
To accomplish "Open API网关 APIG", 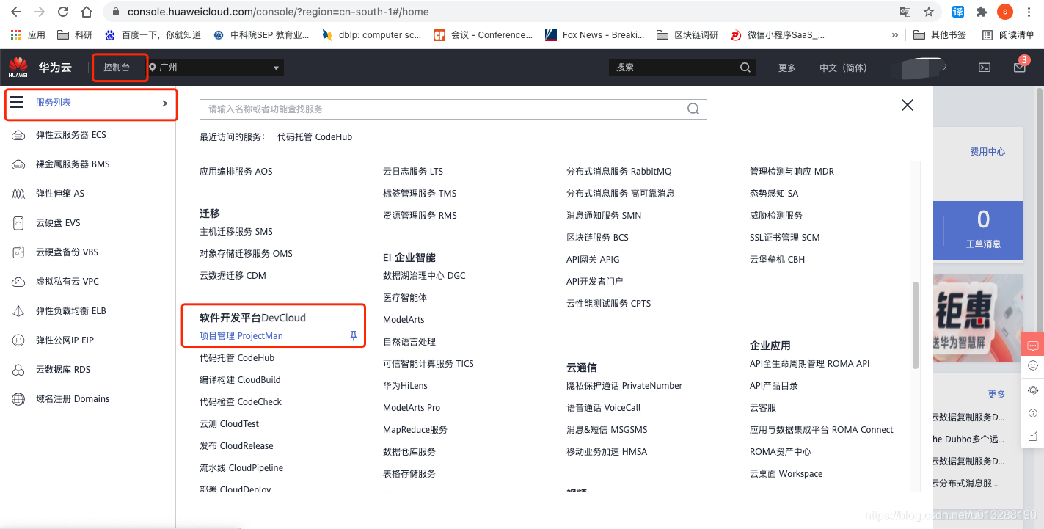I will [593, 260].
